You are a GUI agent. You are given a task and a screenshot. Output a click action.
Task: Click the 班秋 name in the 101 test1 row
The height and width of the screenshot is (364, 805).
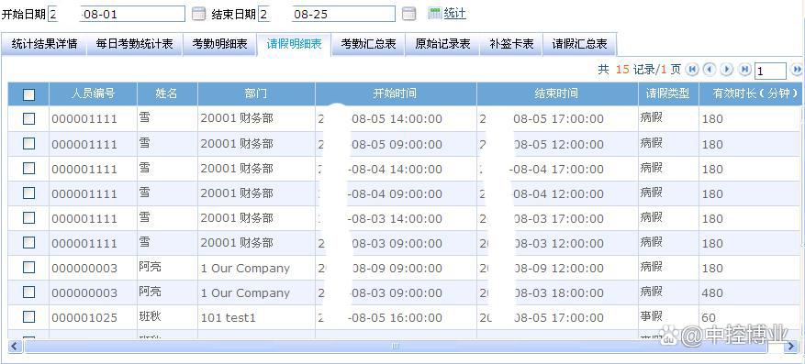(150, 316)
